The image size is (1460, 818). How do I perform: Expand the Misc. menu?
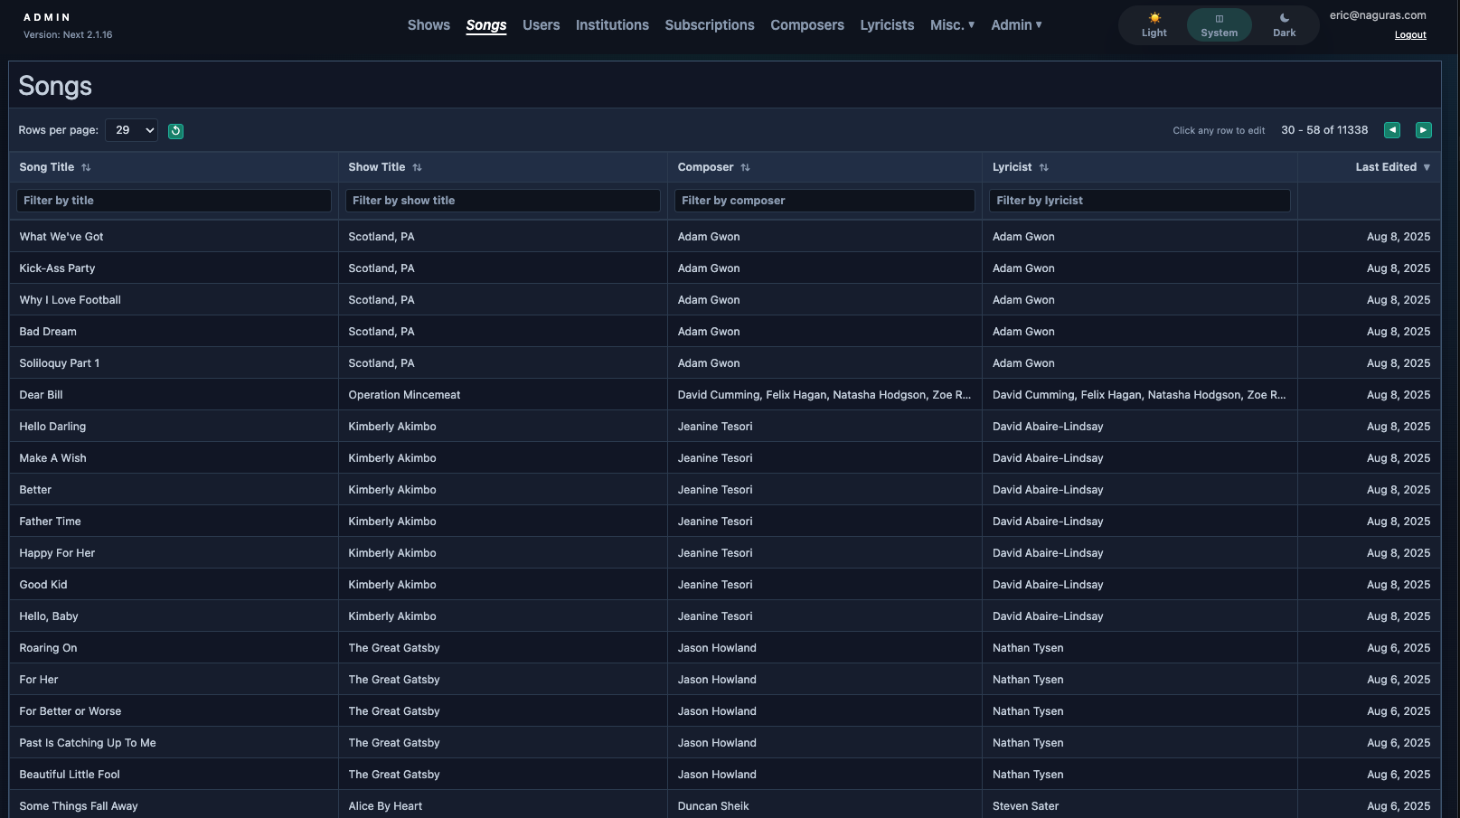952,25
